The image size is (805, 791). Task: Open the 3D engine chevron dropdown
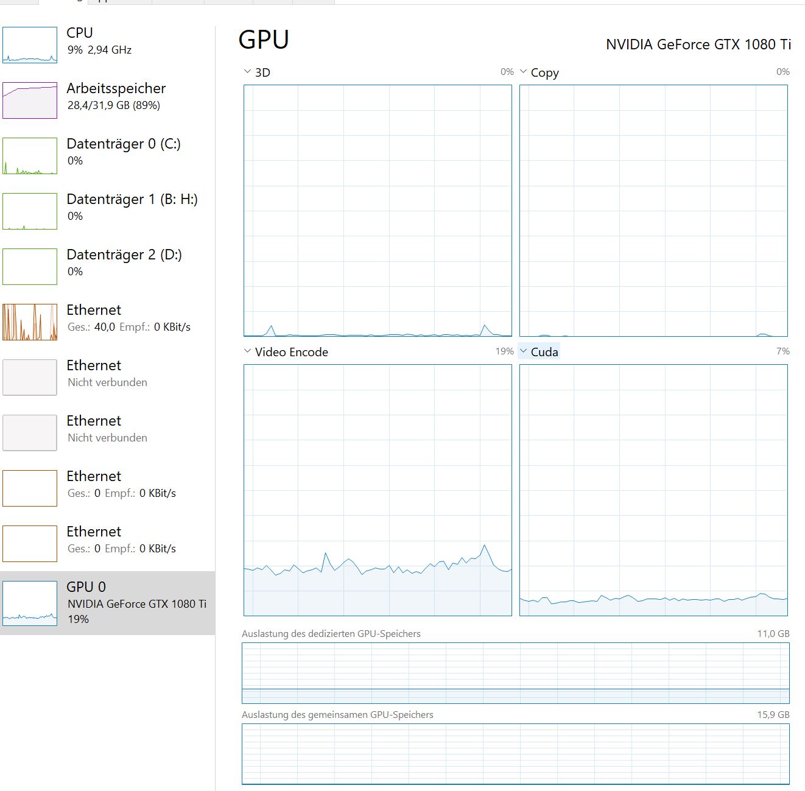point(247,72)
